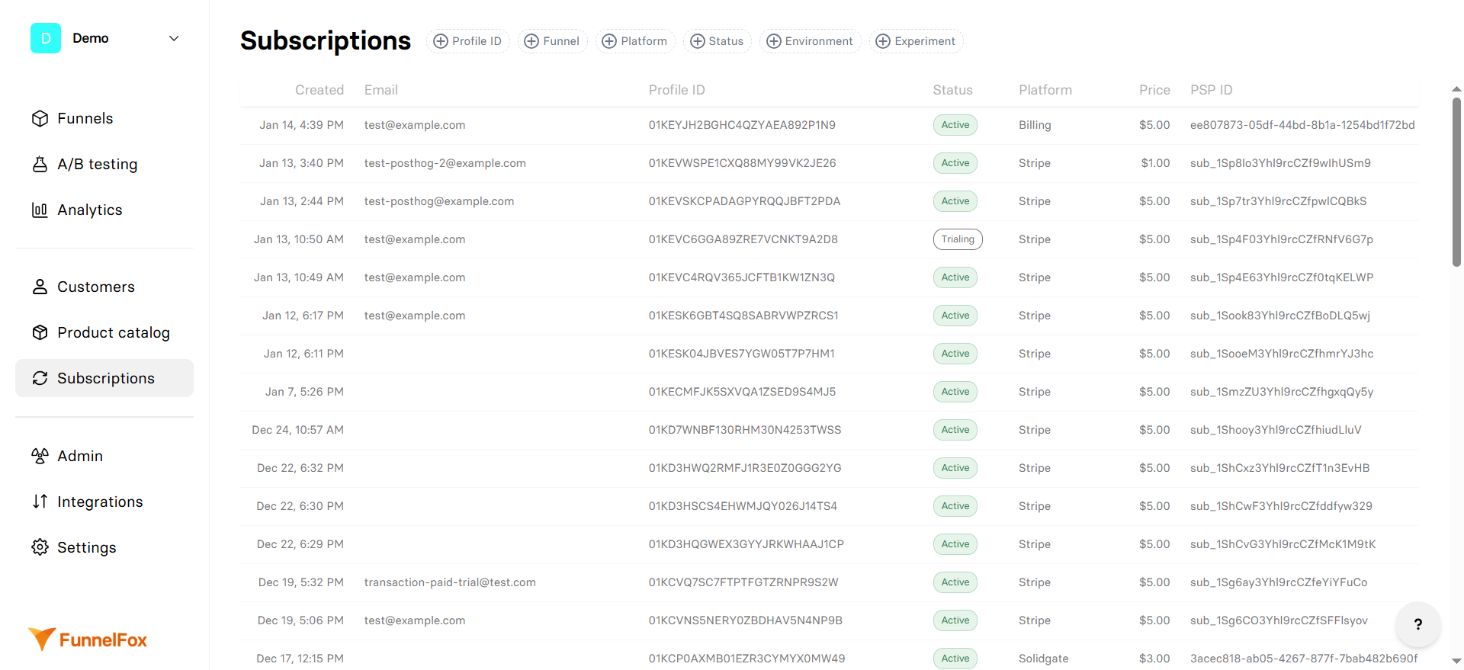
Task: Click email test-posthog-2@example.com
Action: [x=445, y=163]
